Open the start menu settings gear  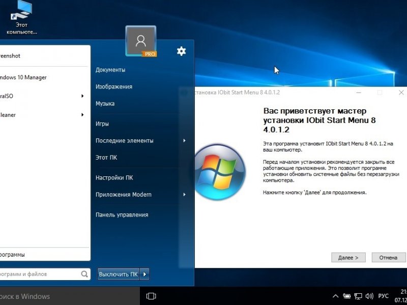[181, 51]
